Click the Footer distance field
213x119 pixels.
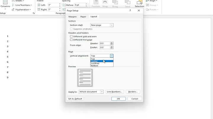point(105,47)
